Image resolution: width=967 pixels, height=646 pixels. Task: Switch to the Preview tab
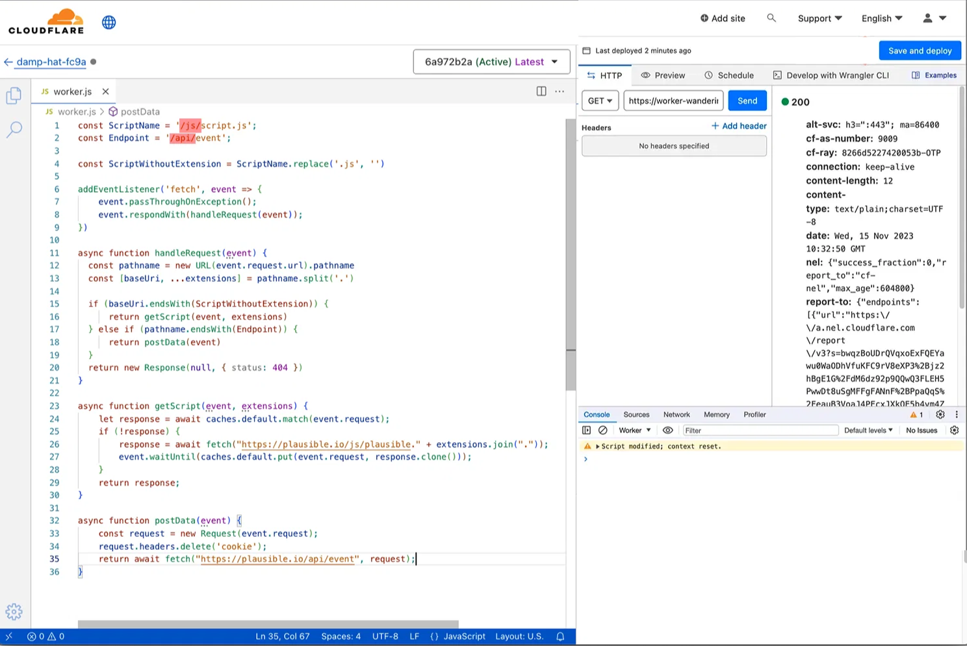(x=663, y=75)
